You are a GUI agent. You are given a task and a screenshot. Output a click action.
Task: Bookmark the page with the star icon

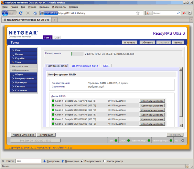(138, 13)
